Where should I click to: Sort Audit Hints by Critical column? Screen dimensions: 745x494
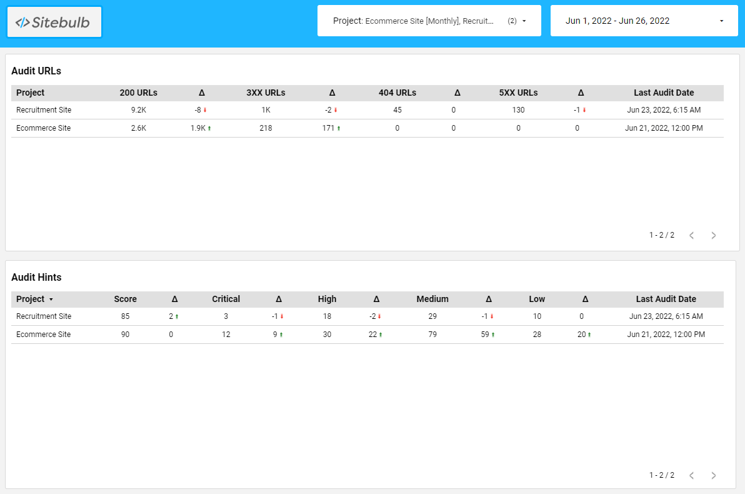(x=226, y=299)
